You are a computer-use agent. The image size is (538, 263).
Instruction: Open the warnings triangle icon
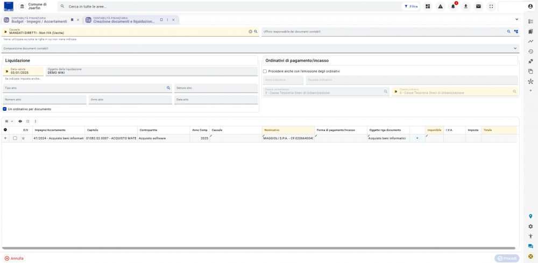(441, 6)
